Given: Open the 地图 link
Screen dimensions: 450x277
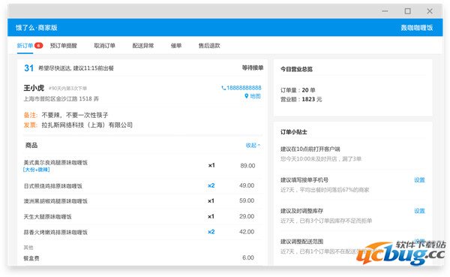Looking at the screenshot, I should click(x=255, y=96).
